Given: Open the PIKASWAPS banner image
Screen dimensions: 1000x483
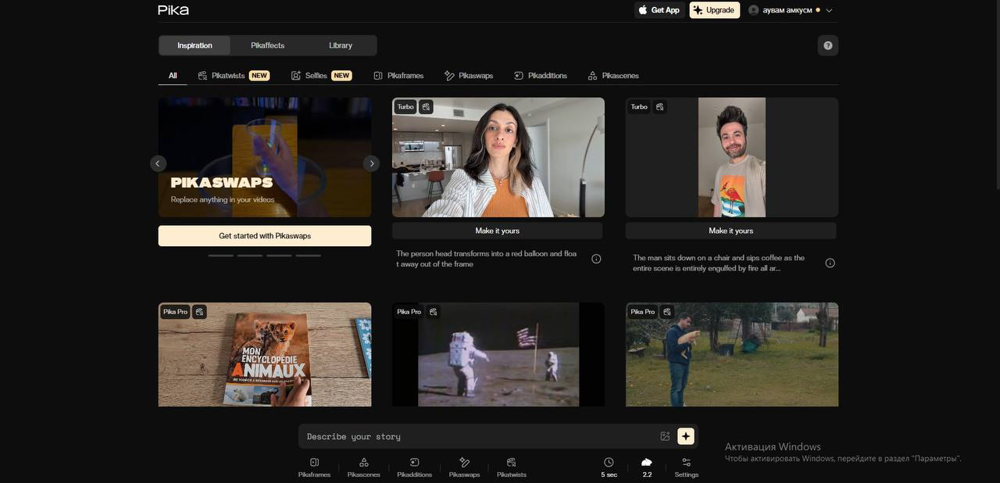Looking at the screenshot, I should (x=265, y=157).
